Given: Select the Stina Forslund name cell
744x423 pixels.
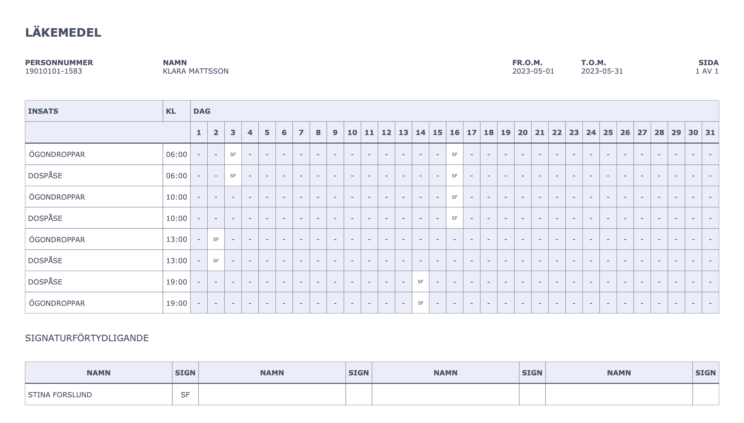Looking at the screenshot, I should pos(60,394).
